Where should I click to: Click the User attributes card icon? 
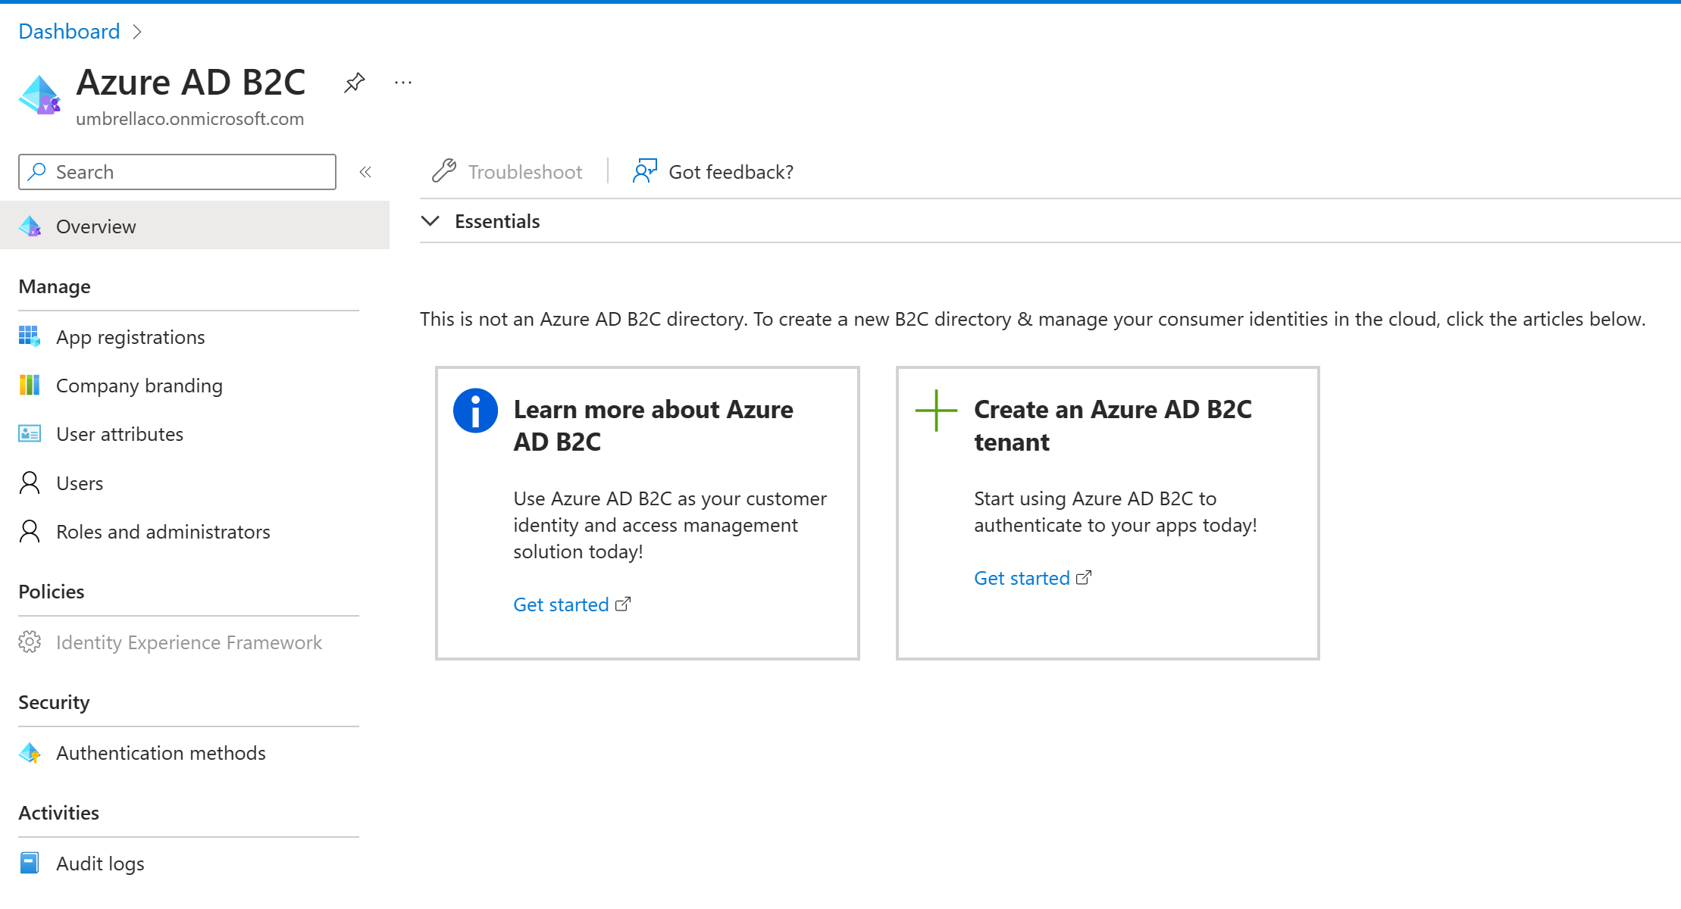pyautogui.click(x=30, y=433)
